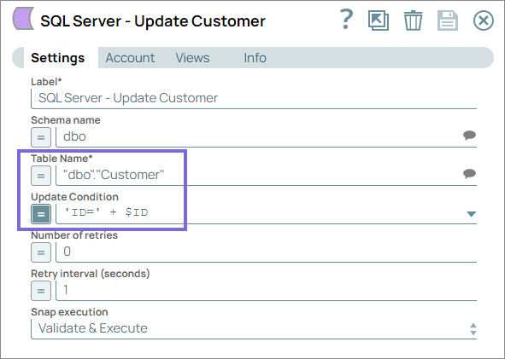
Task: Toggle expression mode for Schema name
Action: point(41,137)
